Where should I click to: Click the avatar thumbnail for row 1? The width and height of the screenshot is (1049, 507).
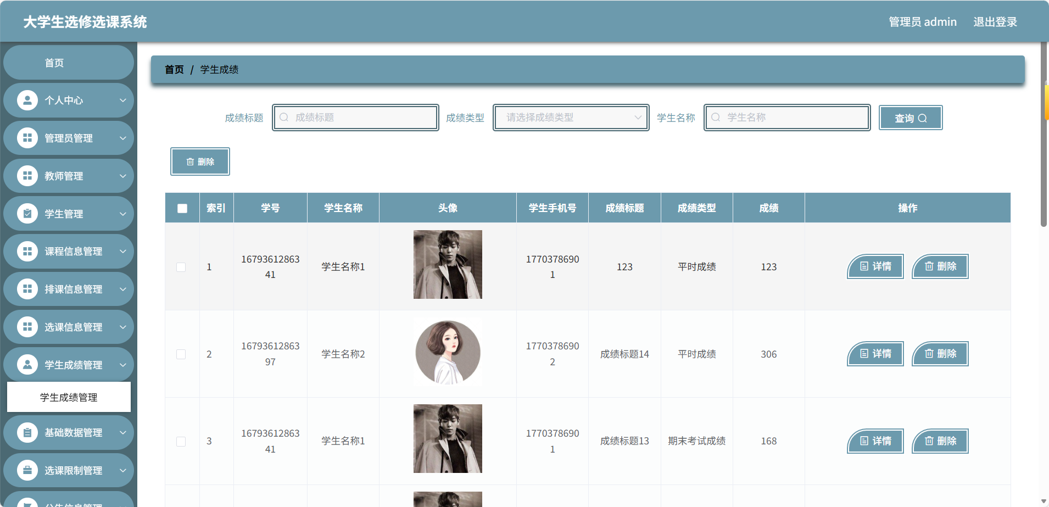(x=448, y=264)
